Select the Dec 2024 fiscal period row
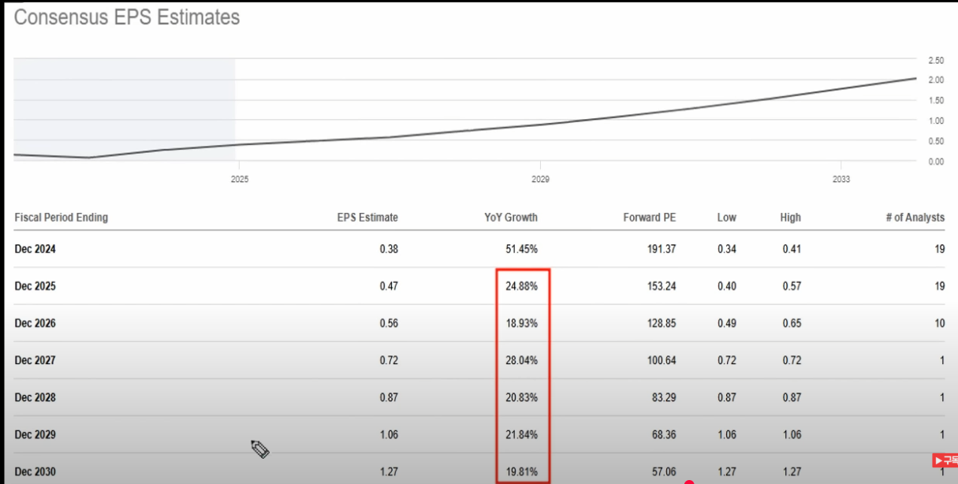 pos(35,249)
